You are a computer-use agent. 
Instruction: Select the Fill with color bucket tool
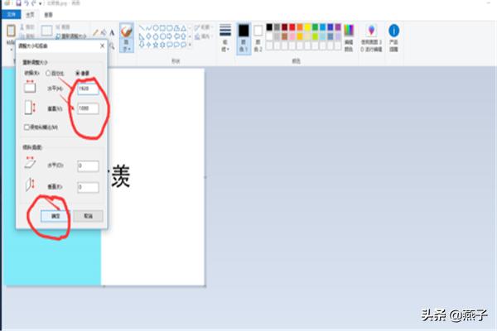click(x=104, y=32)
